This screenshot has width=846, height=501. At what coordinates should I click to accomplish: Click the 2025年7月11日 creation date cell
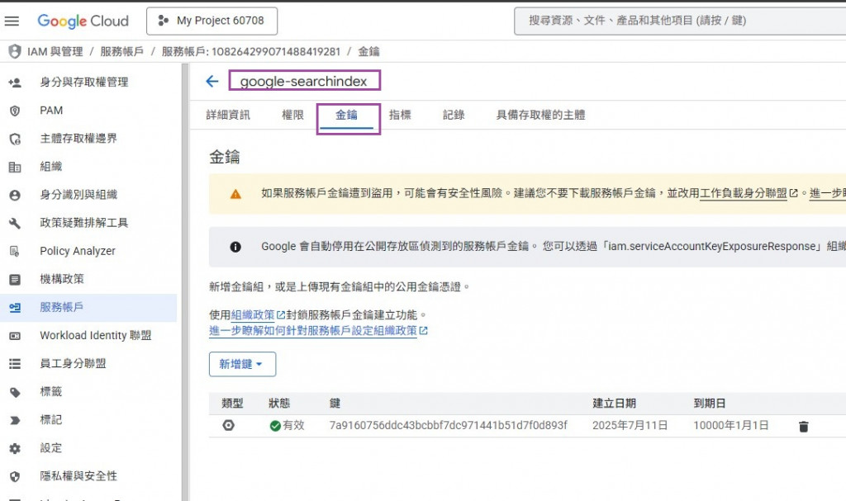[630, 426]
